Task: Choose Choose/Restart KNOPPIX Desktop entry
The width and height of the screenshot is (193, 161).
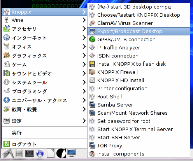Action: point(139,15)
